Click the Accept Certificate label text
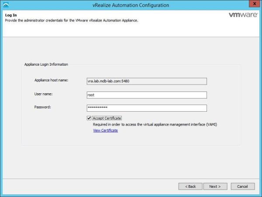This screenshot has height=197, width=262. (107, 118)
